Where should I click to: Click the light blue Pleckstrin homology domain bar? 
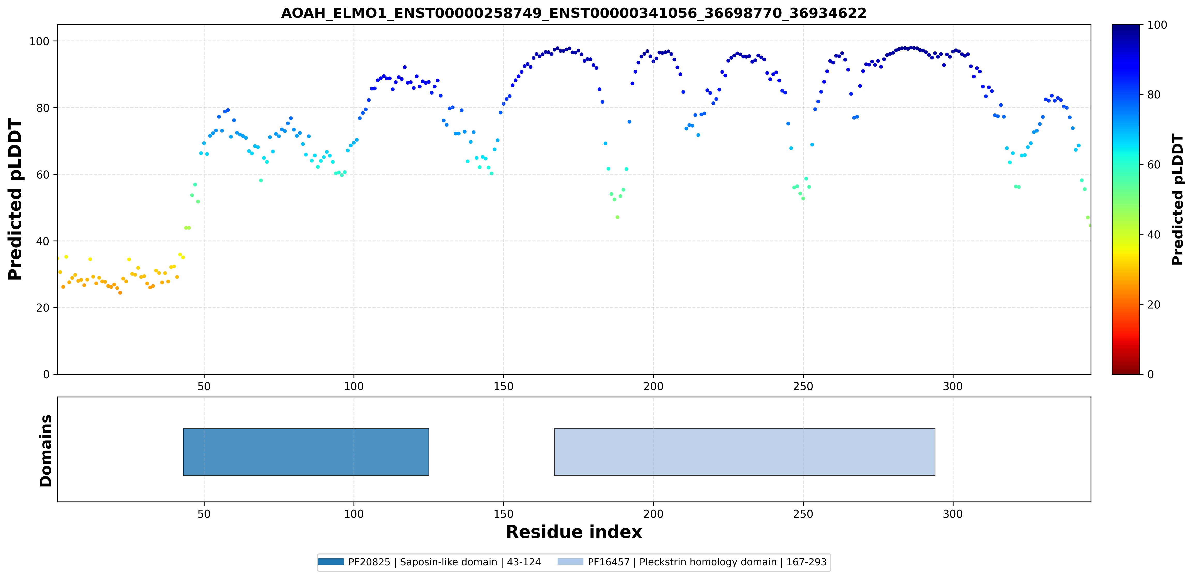pyautogui.click(x=745, y=452)
